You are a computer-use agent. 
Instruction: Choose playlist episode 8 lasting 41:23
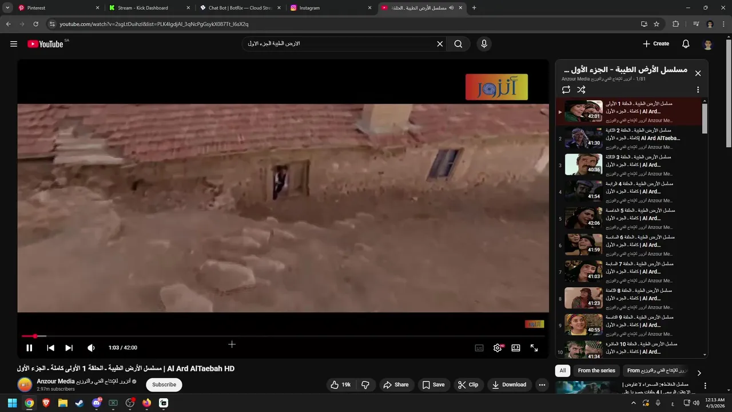click(629, 299)
